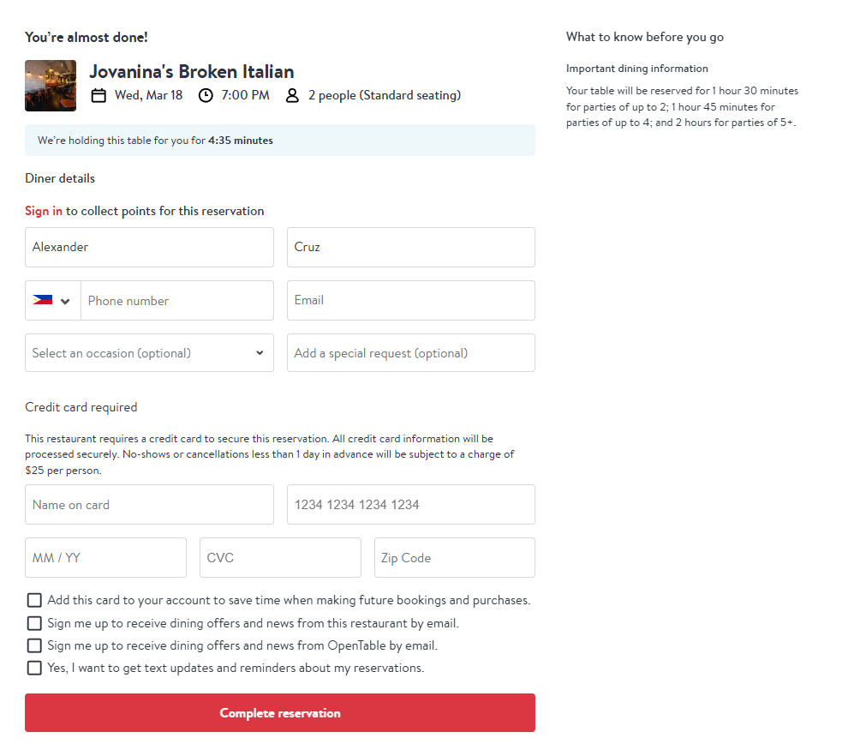
Task: Click the clock icon beside 7:00 PM
Action: [206, 96]
